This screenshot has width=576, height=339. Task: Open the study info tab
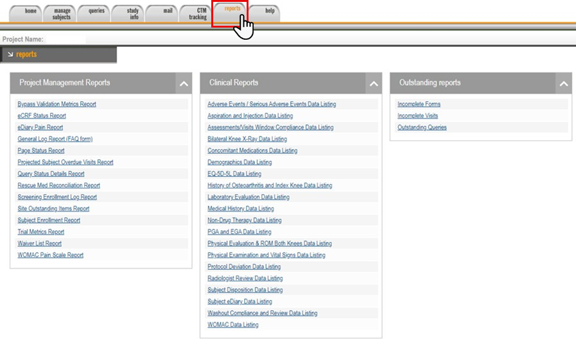pyautogui.click(x=128, y=13)
